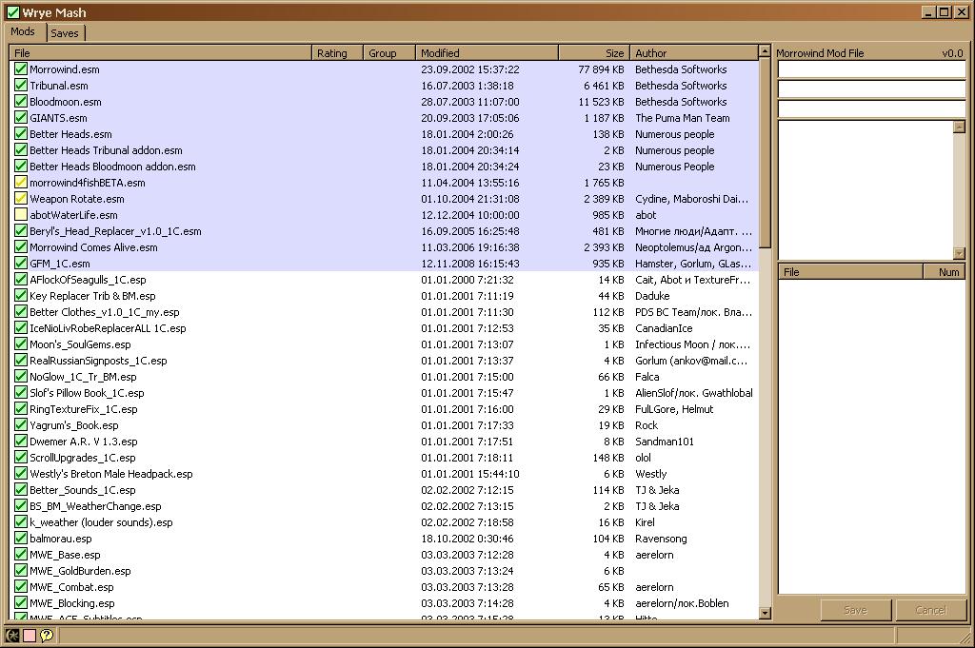Screen dimensions: 975x648
Task: Uncheck the Morrowind.esm checkbox
Action: point(21,69)
